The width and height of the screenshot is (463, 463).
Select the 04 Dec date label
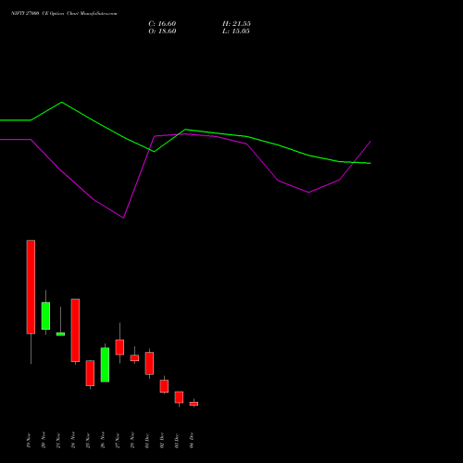192,440
